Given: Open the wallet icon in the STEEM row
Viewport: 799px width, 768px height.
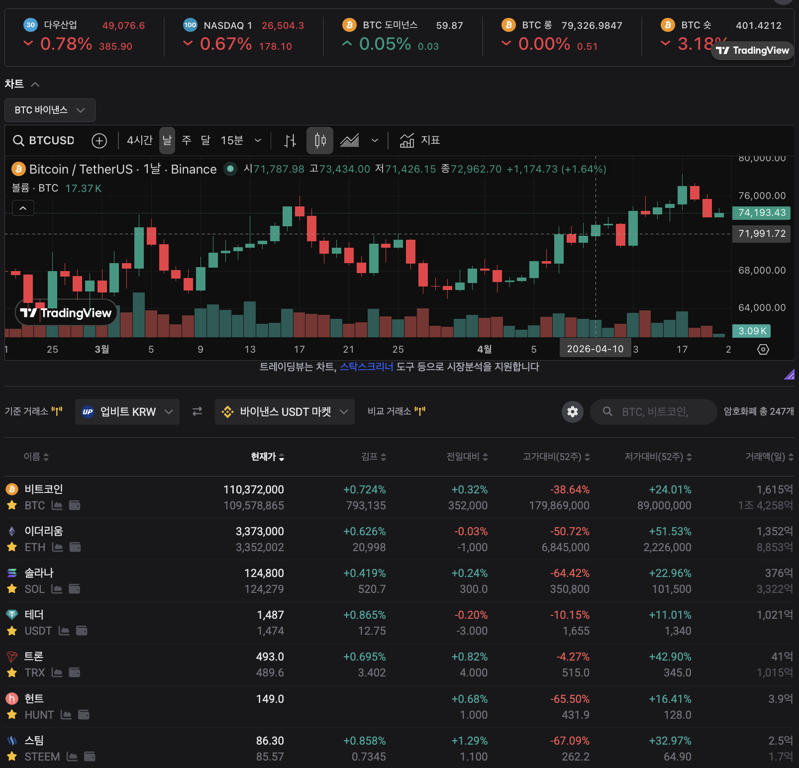Looking at the screenshot, I should coord(90,757).
